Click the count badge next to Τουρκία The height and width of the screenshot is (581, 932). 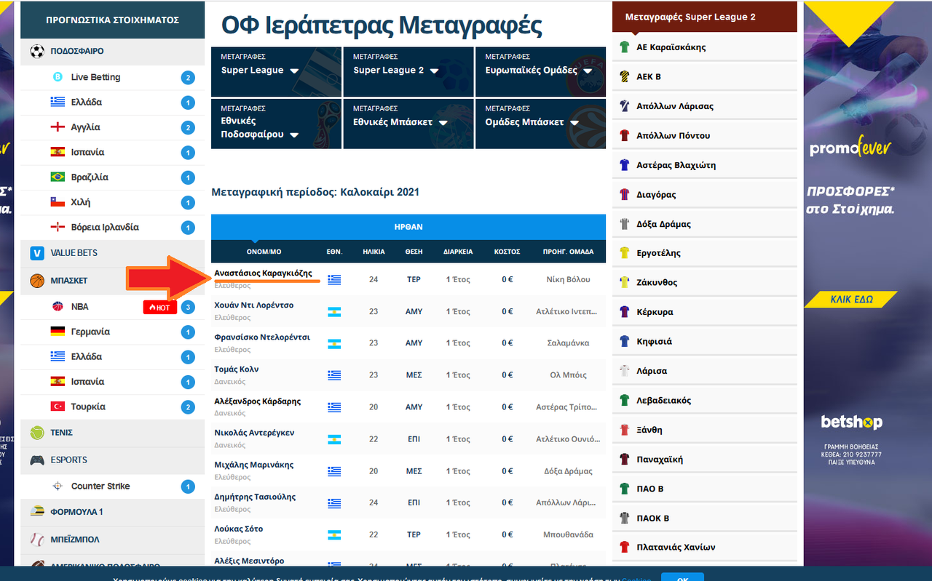[x=188, y=407]
